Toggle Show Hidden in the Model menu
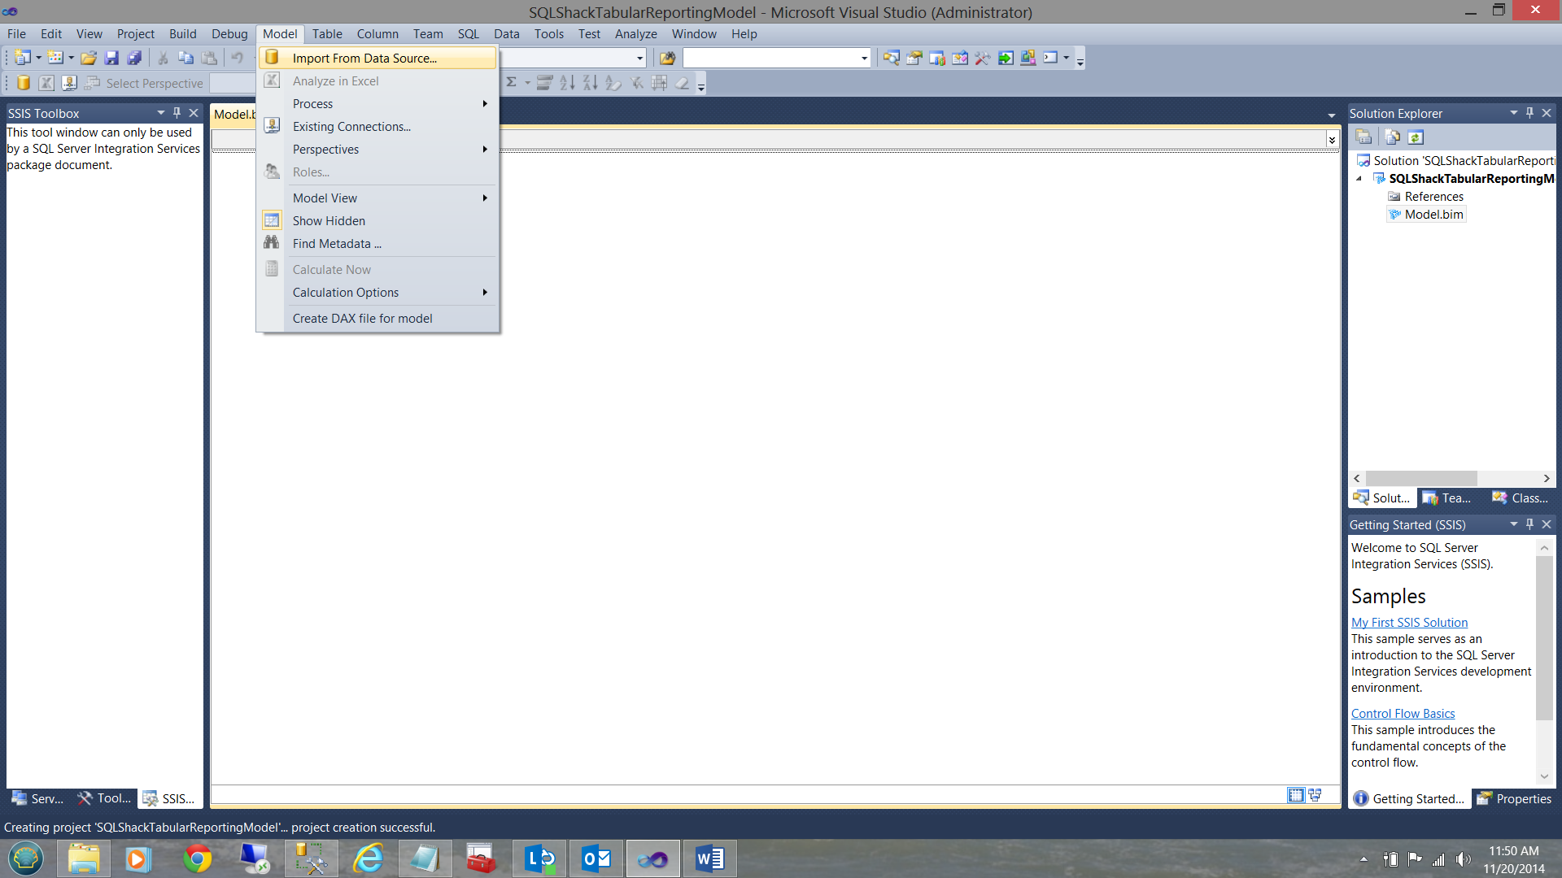 (x=329, y=221)
